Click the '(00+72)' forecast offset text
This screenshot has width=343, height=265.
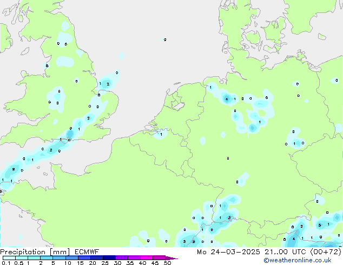tap(326, 252)
